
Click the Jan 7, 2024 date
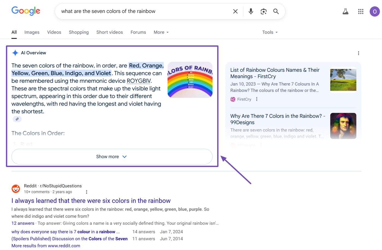tap(171, 232)
